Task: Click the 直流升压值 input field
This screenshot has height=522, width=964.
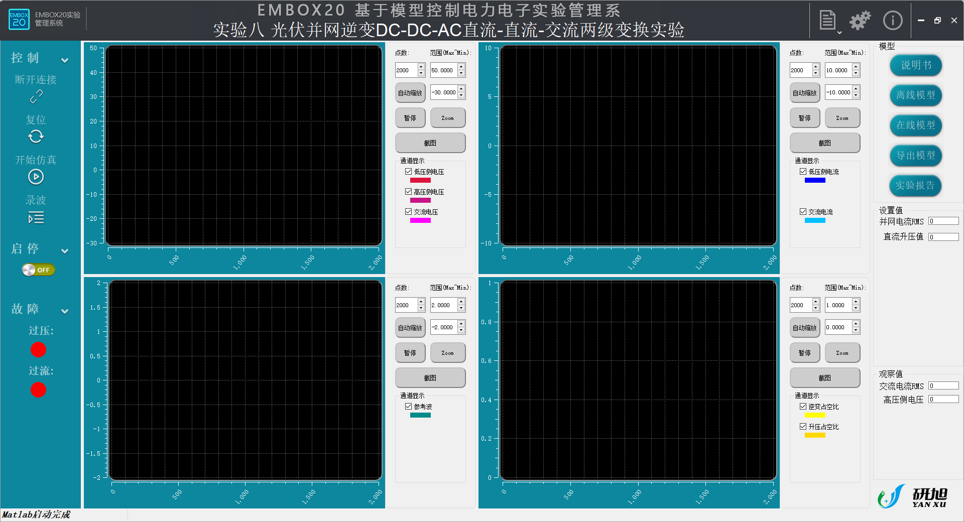Action: (943, 237)
